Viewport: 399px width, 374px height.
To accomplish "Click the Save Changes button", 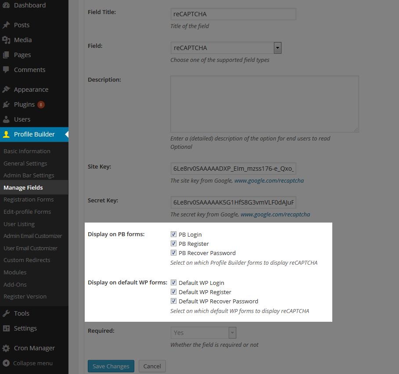I will (x=111, y=366).
